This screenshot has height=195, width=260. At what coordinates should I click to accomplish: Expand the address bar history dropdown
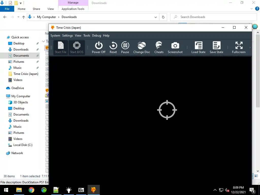tap(156, 17)
